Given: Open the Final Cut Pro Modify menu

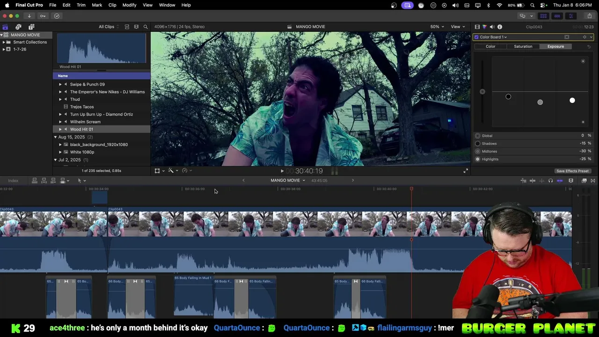Looking at the screenshot, I should click(129, 5).
